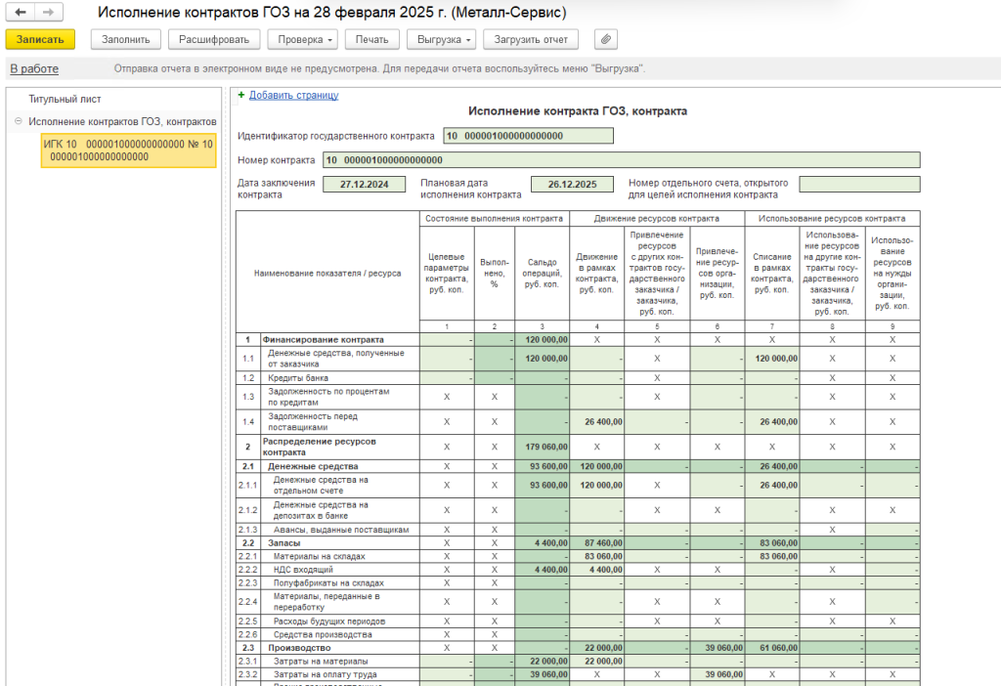Click the Идентификатор государственного контракта field
This screenshot has width=1001, height=686.
529,136
